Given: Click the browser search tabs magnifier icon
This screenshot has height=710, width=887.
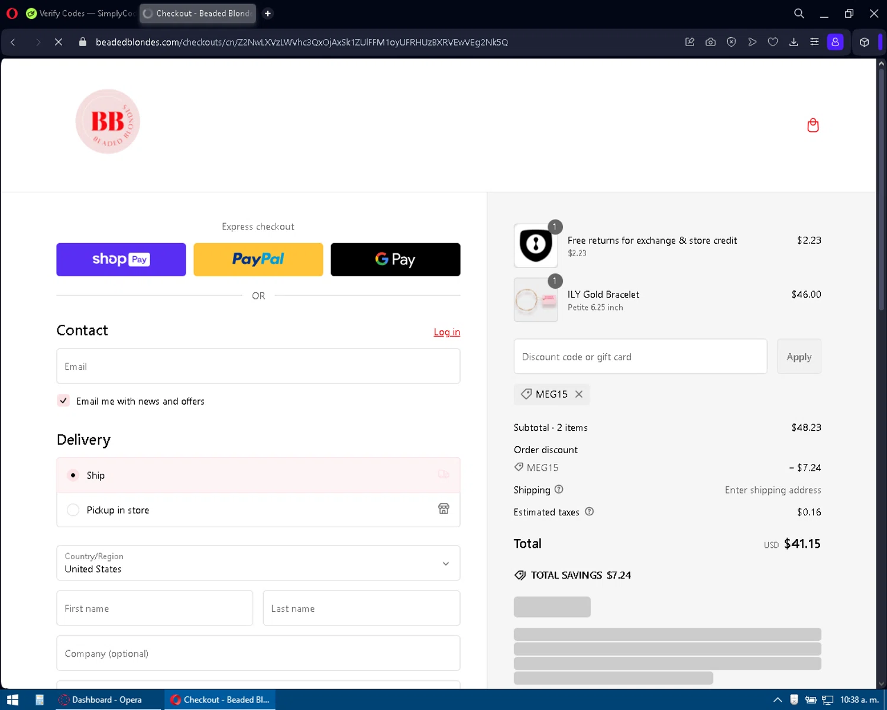Looking at the screenshot, I should coord(799,13).
